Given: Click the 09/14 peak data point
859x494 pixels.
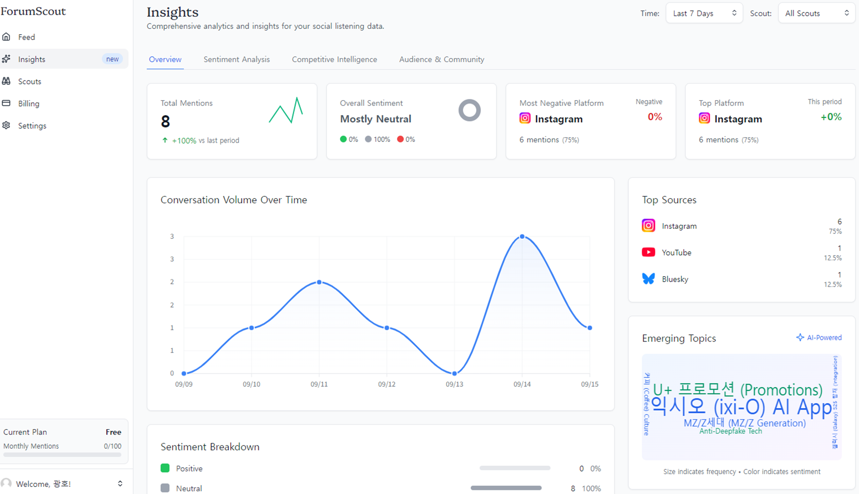Looking at the screenshot, I should coord(522,237).
